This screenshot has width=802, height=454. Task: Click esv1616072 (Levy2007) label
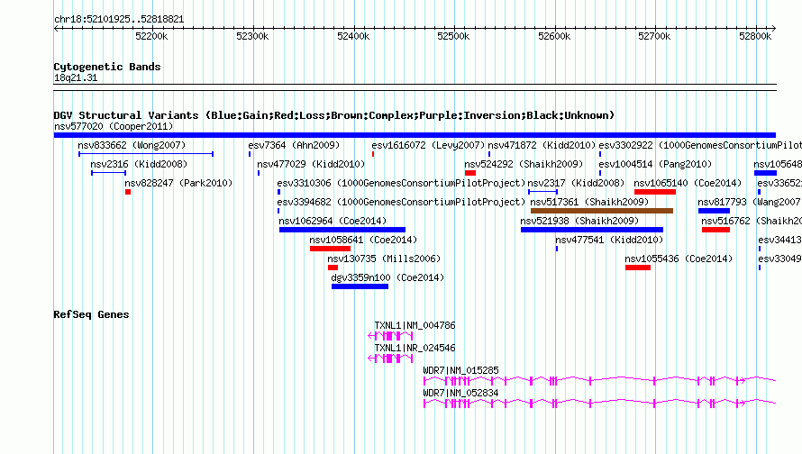point(428,145)
